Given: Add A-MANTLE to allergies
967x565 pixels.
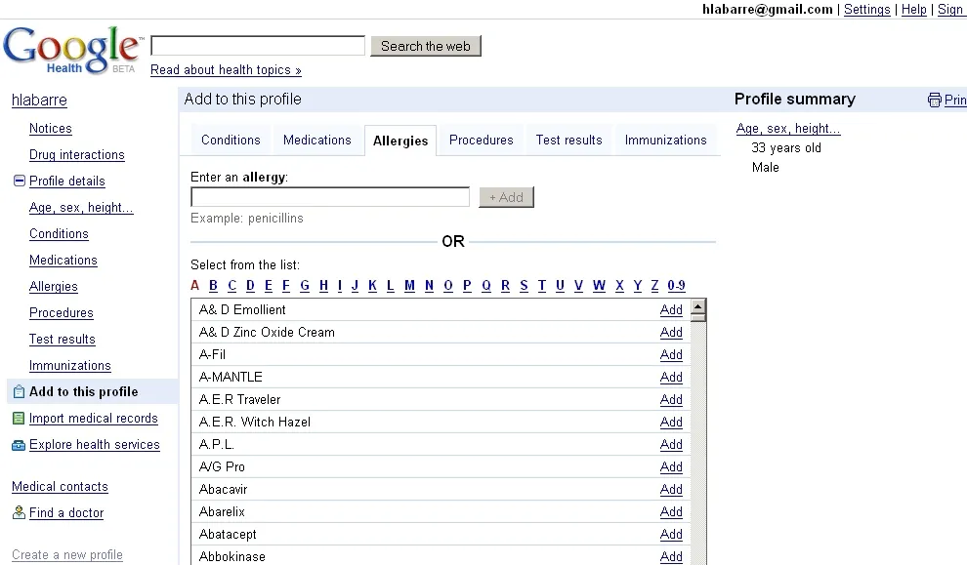Looking at the screenshot, I should click(671, 377).
